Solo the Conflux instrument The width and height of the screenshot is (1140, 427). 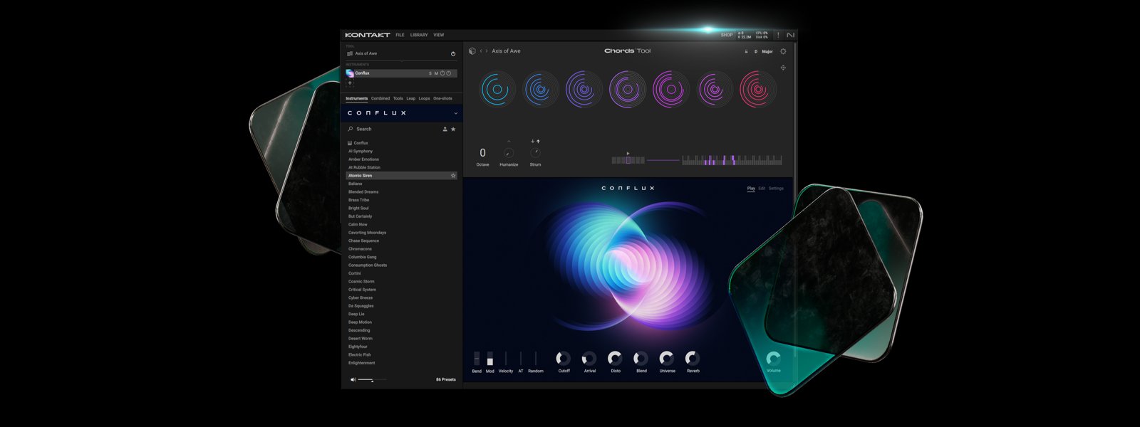pos(430,73)
